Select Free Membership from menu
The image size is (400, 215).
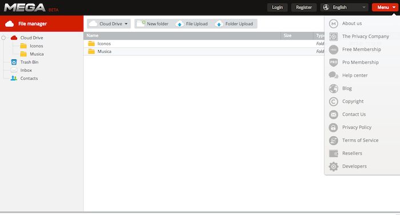click(362, 50)
